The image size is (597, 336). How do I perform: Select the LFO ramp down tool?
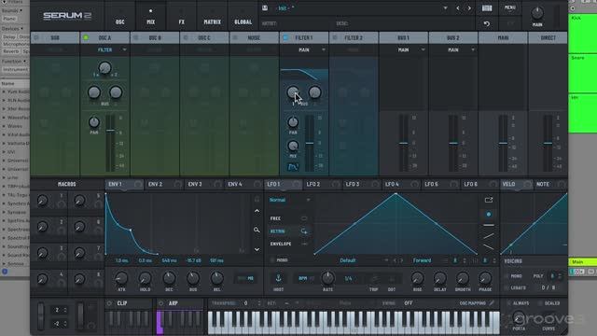tap(489, 246)
